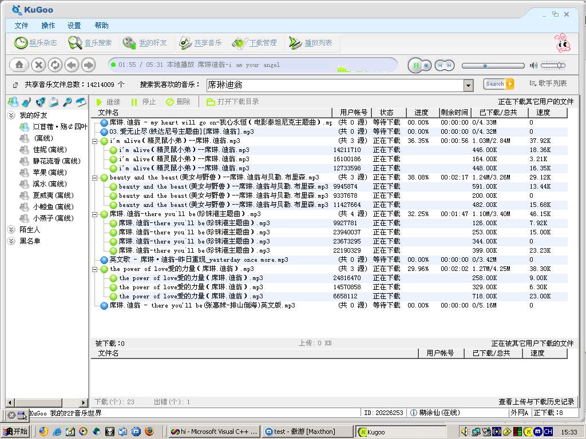The image size is (586, 439).
Task: Skip to the next track
Action: click(x=449, y=65)
